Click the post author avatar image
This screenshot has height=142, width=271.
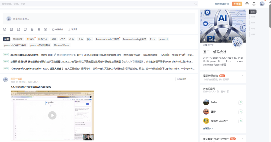point(6,80)
